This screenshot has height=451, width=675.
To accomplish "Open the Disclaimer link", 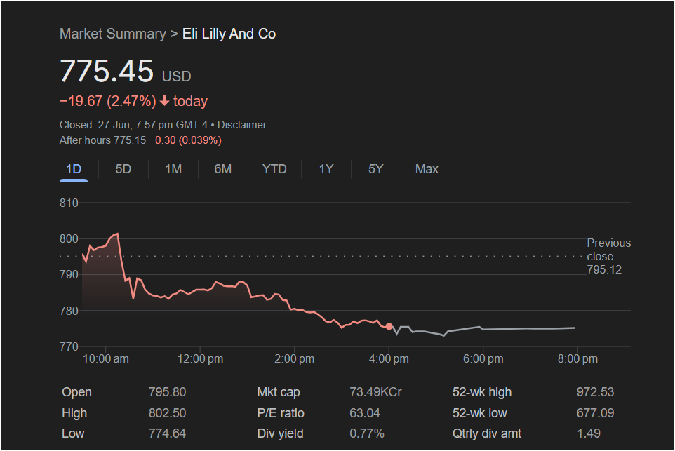I will [242, 125].
